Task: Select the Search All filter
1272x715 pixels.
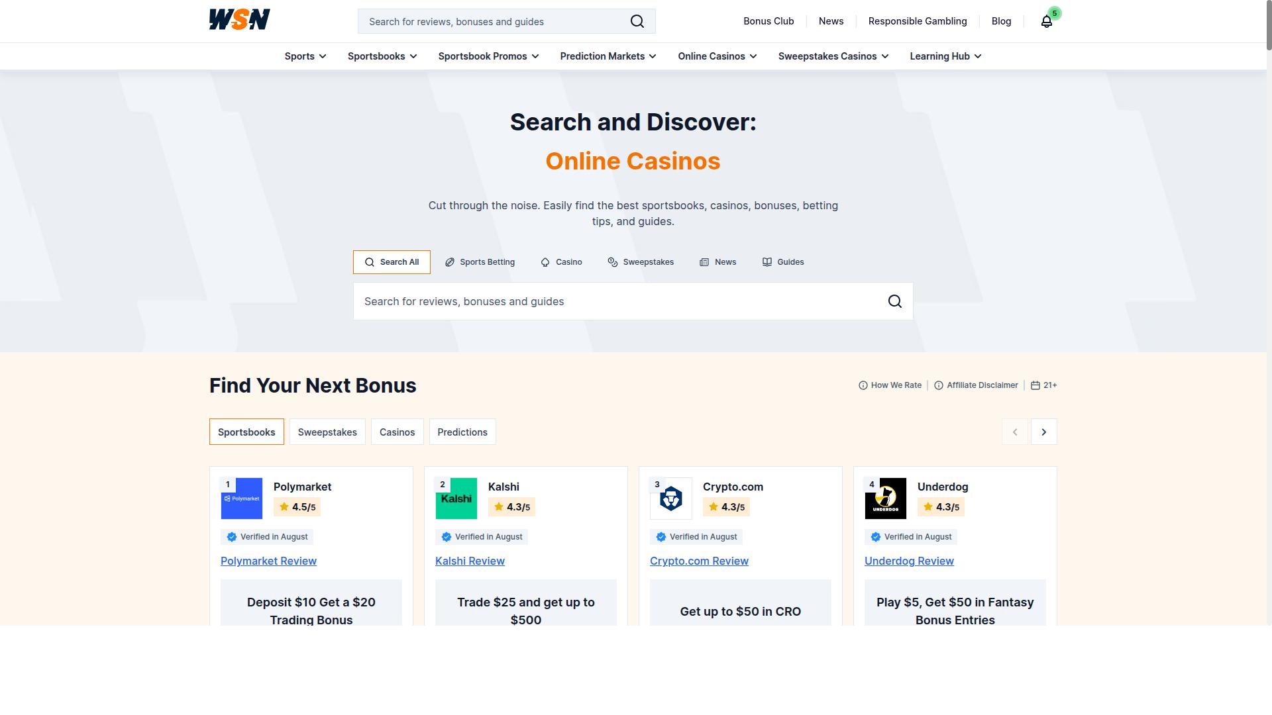Action: [392, 262]
